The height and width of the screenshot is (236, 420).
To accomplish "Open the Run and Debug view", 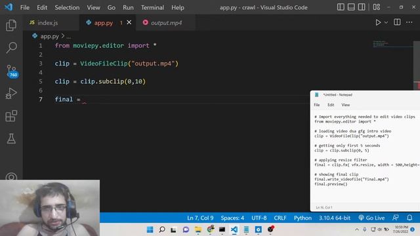I will (11, 93).
